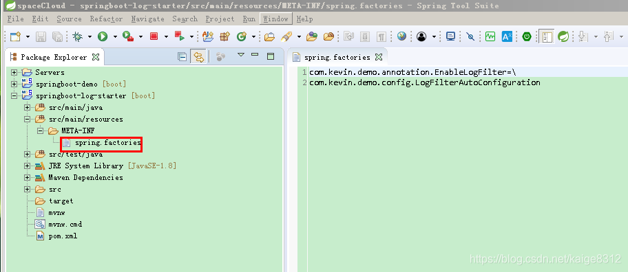Click the New Java Project wizard icon
Viewport: 628px width, 272px height.
208,36
